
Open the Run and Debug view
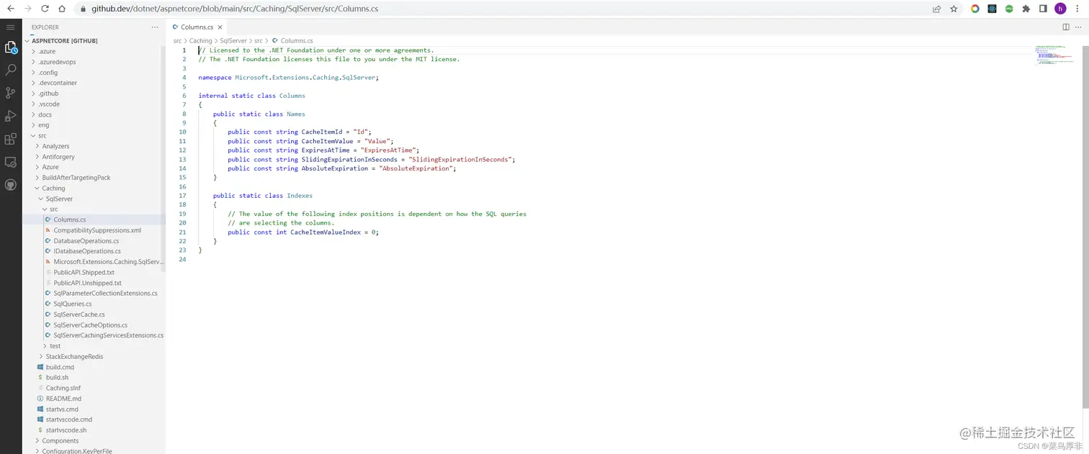tap(10, 116)
